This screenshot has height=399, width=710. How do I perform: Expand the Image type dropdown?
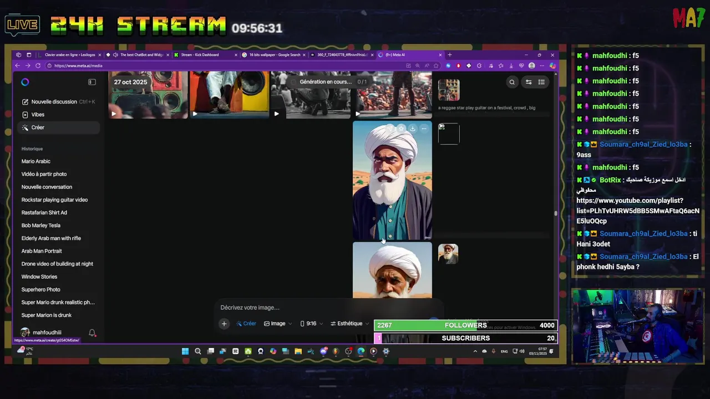coord(278,324)
